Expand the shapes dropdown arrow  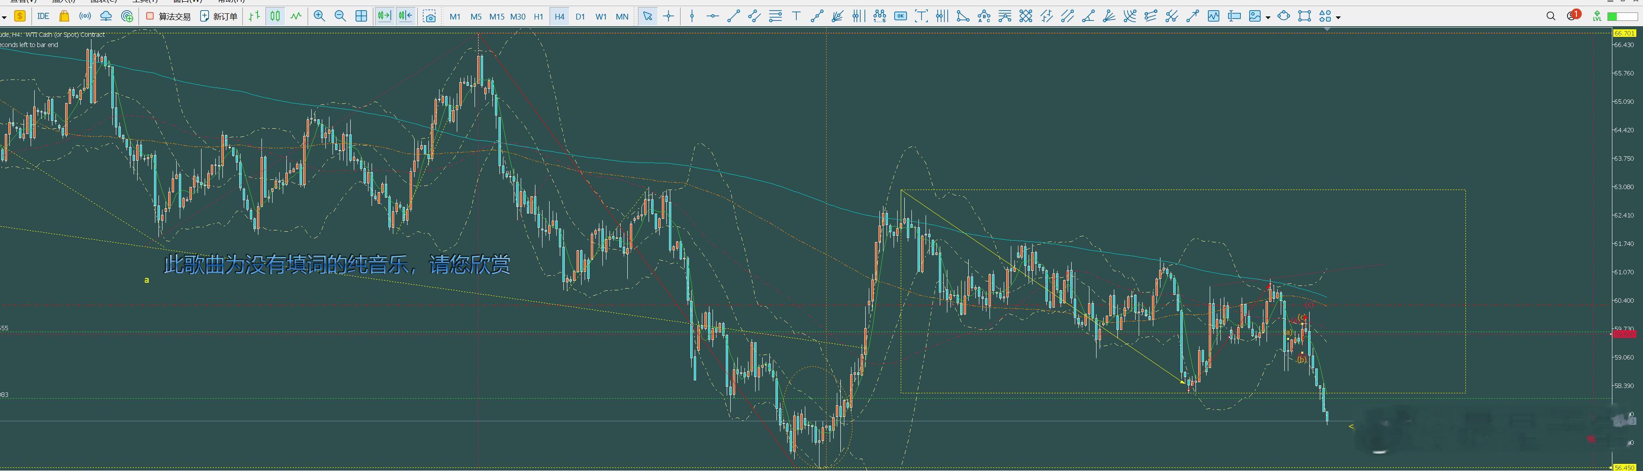1338,17
